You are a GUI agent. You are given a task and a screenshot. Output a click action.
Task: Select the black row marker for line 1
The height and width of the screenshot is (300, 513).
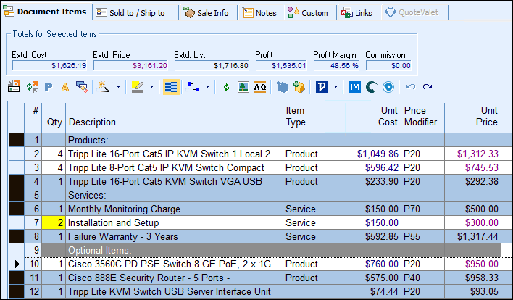click(x=17, y=140)
